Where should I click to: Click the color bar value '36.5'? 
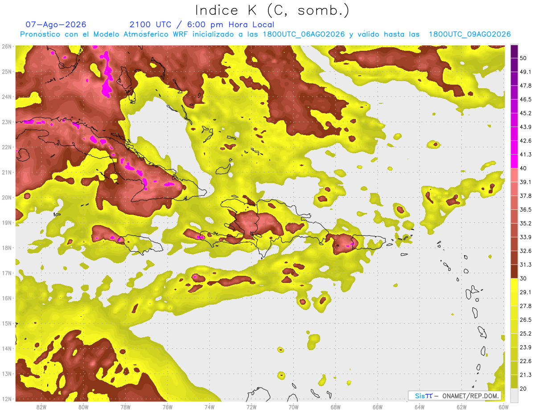(x=526, y=209)
